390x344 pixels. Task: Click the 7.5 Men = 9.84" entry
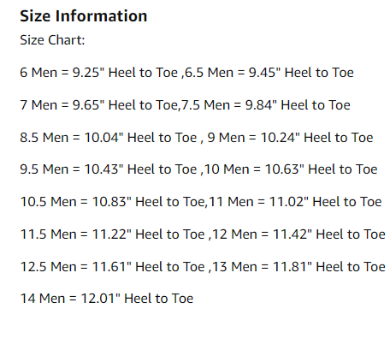point(229,105)
